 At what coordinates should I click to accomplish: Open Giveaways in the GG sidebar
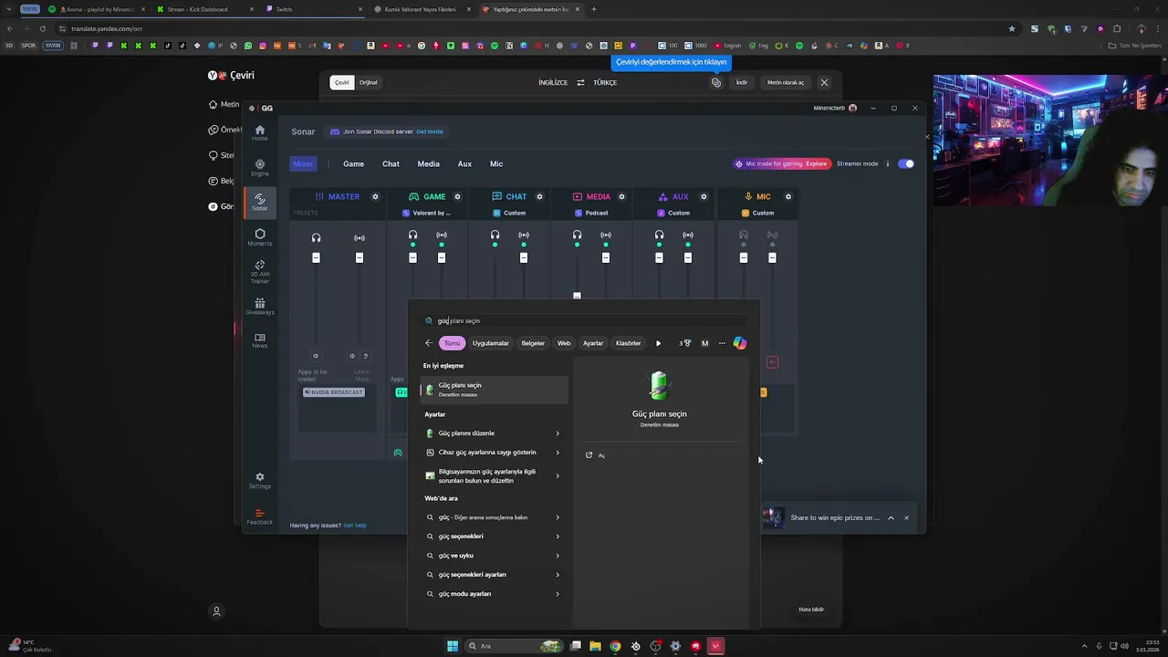pyautogui.click(x=260, y=307)
